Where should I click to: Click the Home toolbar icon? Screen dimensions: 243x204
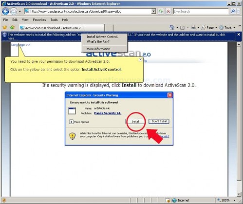point(172,27)
